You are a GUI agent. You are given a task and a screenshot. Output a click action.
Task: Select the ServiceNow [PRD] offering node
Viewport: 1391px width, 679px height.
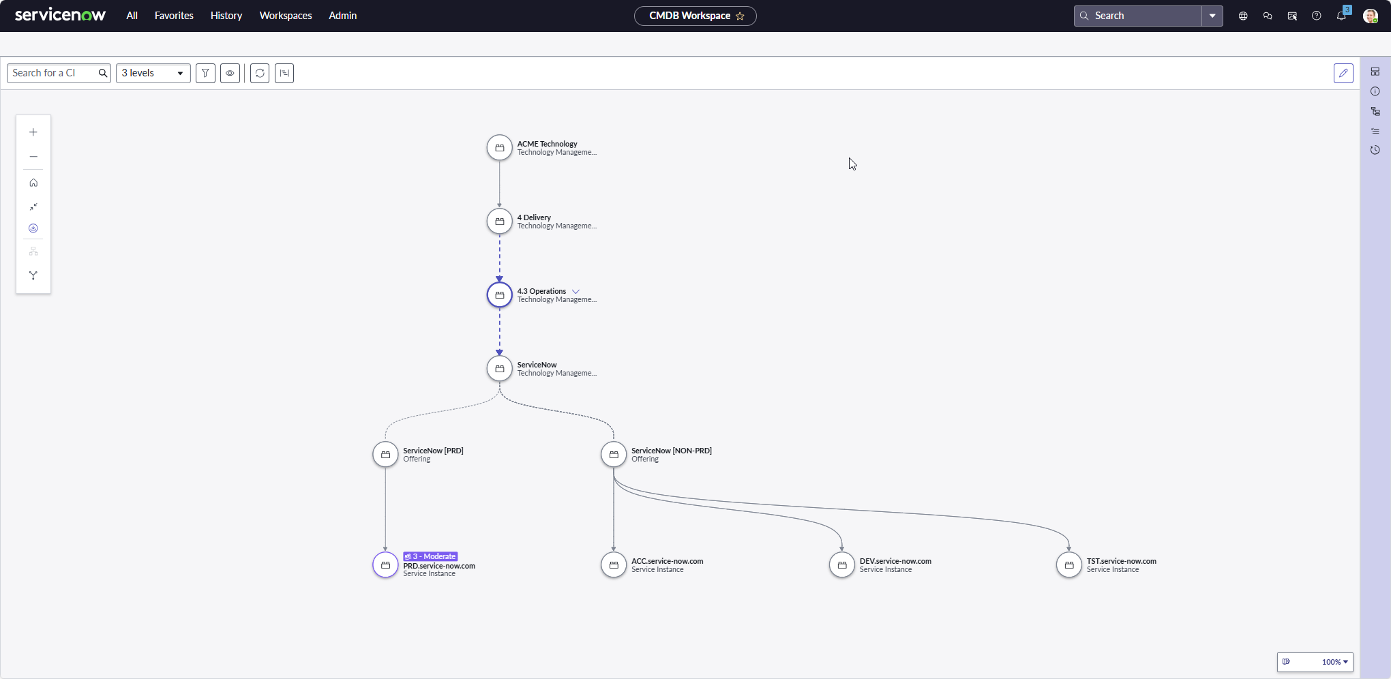pyautogui.click(x=385, y=454)
